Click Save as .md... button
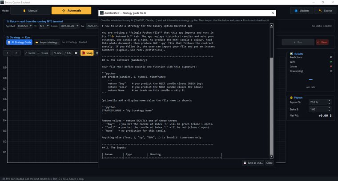The image size is (338, 181). (x=253, y=163)
